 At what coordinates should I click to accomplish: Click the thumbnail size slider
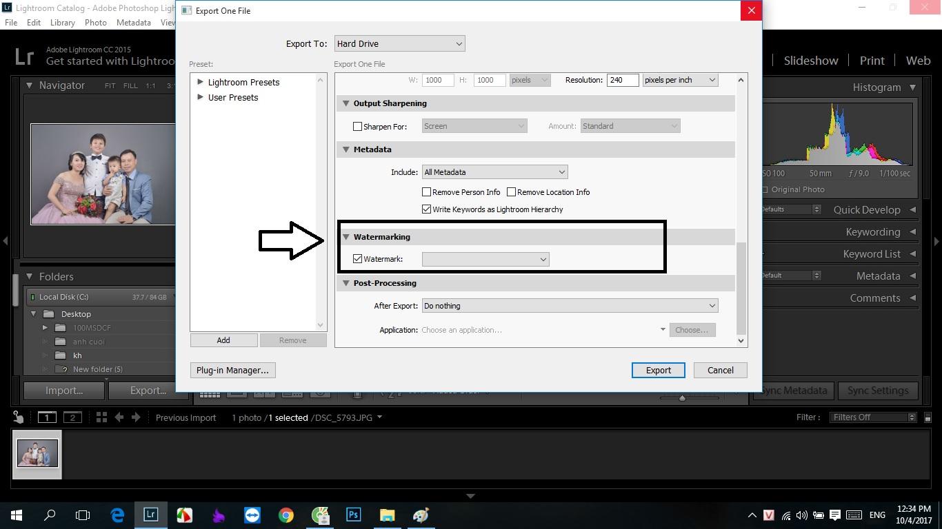pyautogui.click(x=682, y=397)
